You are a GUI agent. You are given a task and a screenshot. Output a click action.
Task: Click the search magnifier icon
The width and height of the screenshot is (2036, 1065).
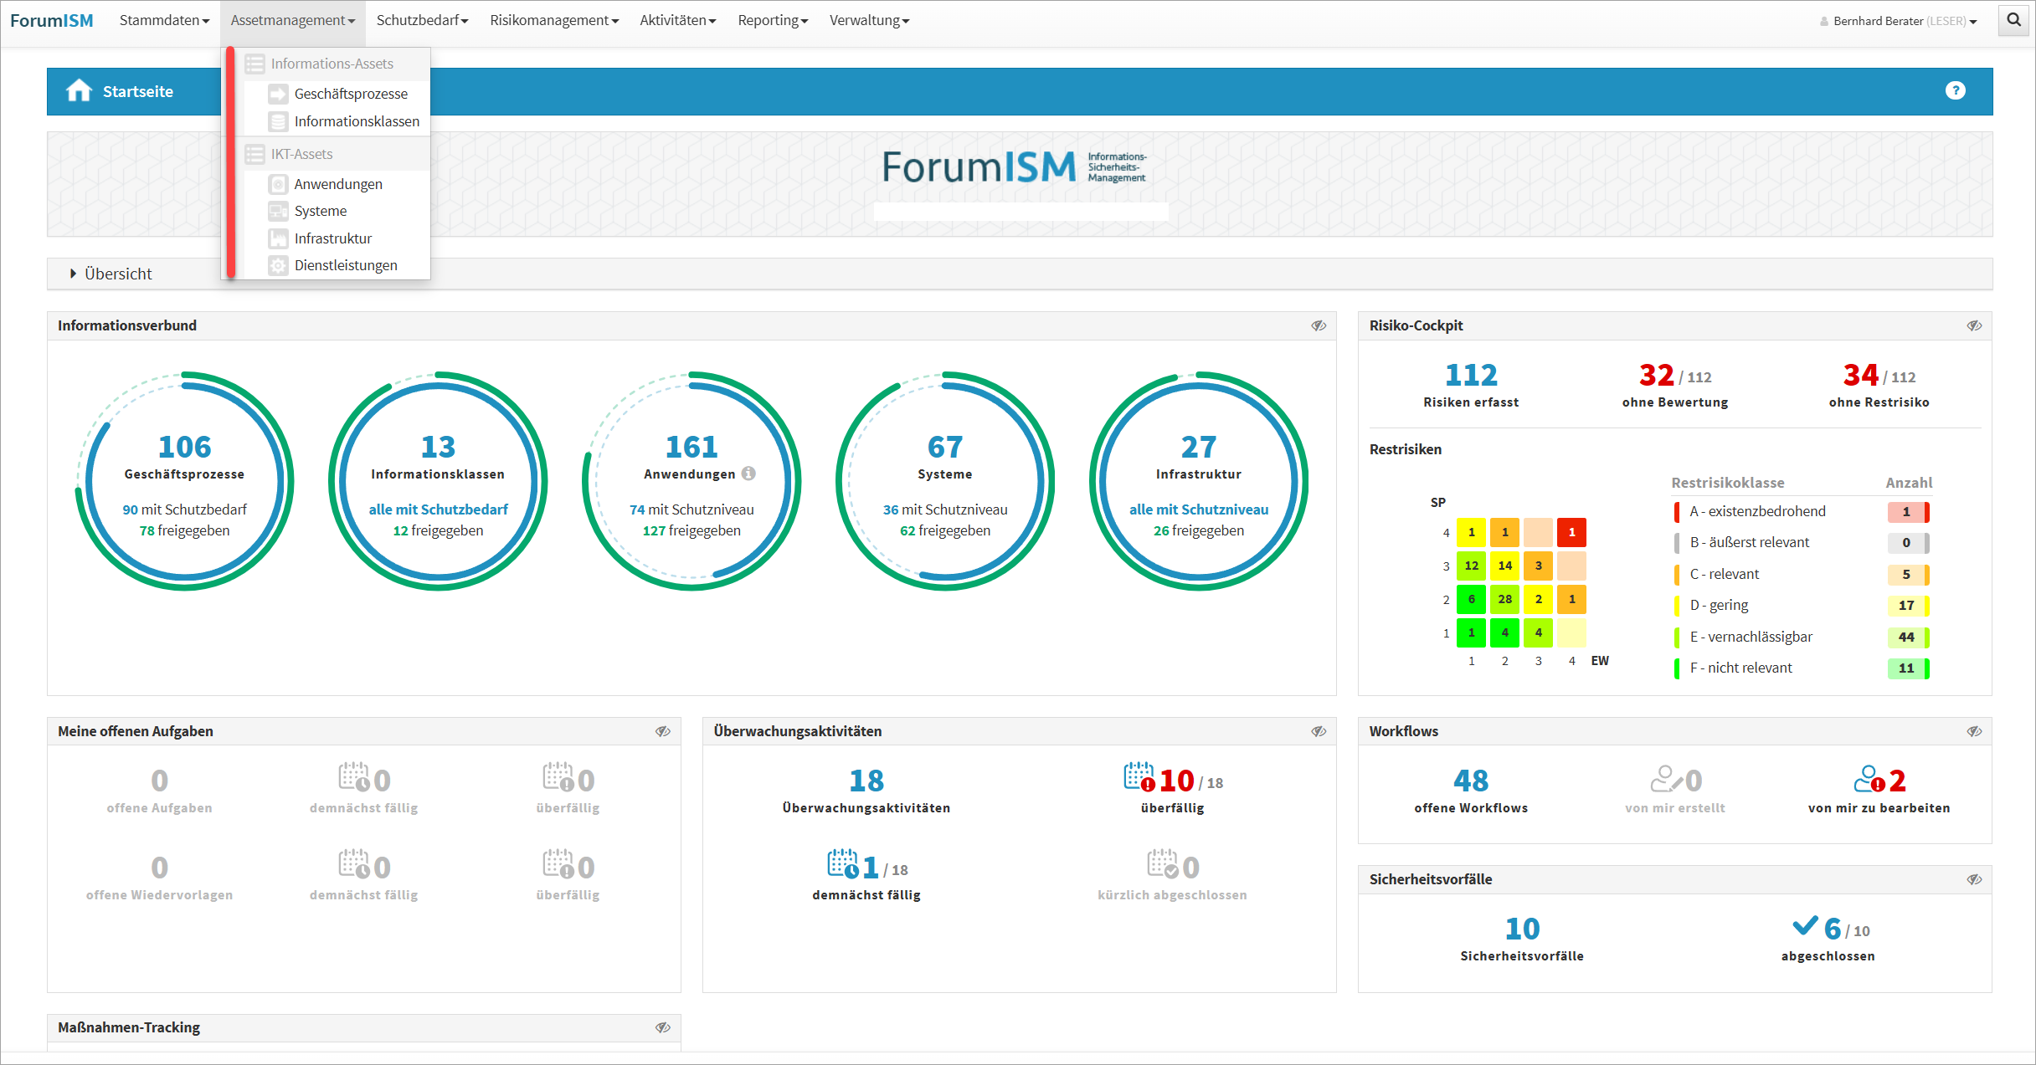tap(2013, 20)
